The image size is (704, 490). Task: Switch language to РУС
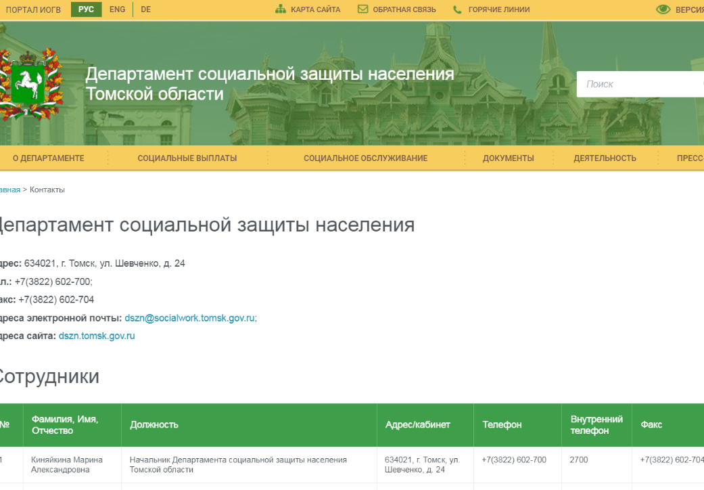click(x=86, y=9)
